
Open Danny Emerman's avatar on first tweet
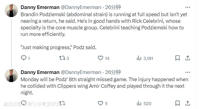pyautogui.click(x=11, y=10)
